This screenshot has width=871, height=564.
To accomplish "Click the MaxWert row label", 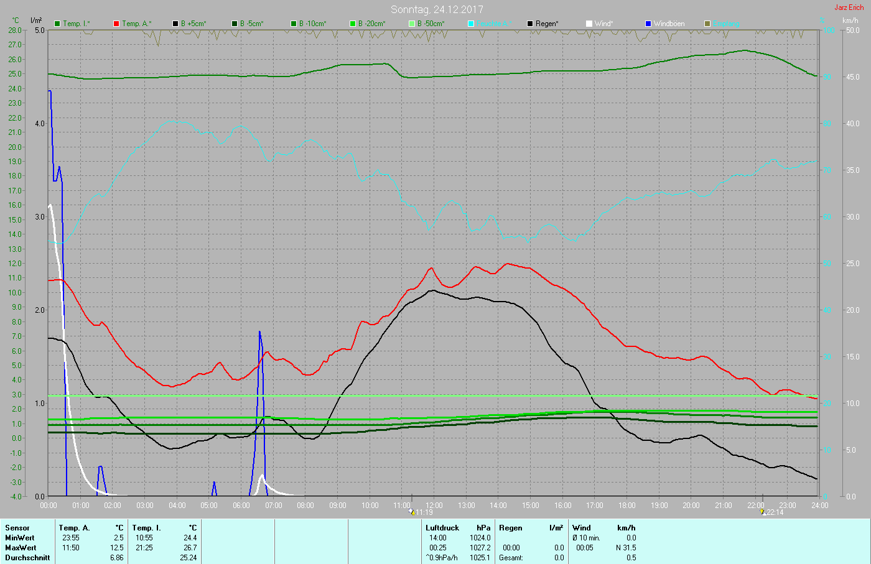I will tap(21, 548).
